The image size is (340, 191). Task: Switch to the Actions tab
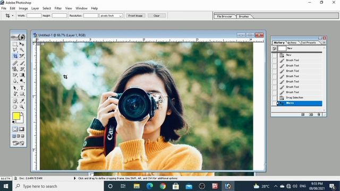pyautogui.click(x=292, y=42)
